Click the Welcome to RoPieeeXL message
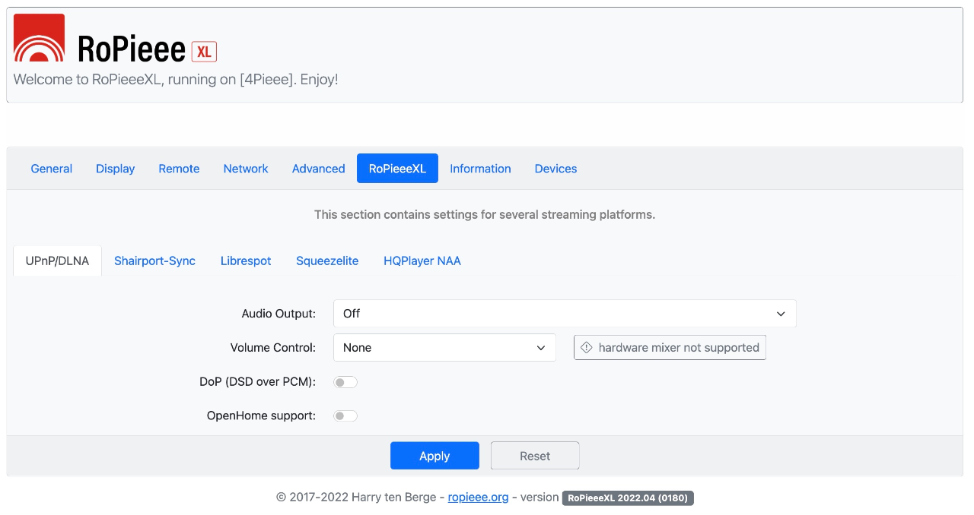 176,79
